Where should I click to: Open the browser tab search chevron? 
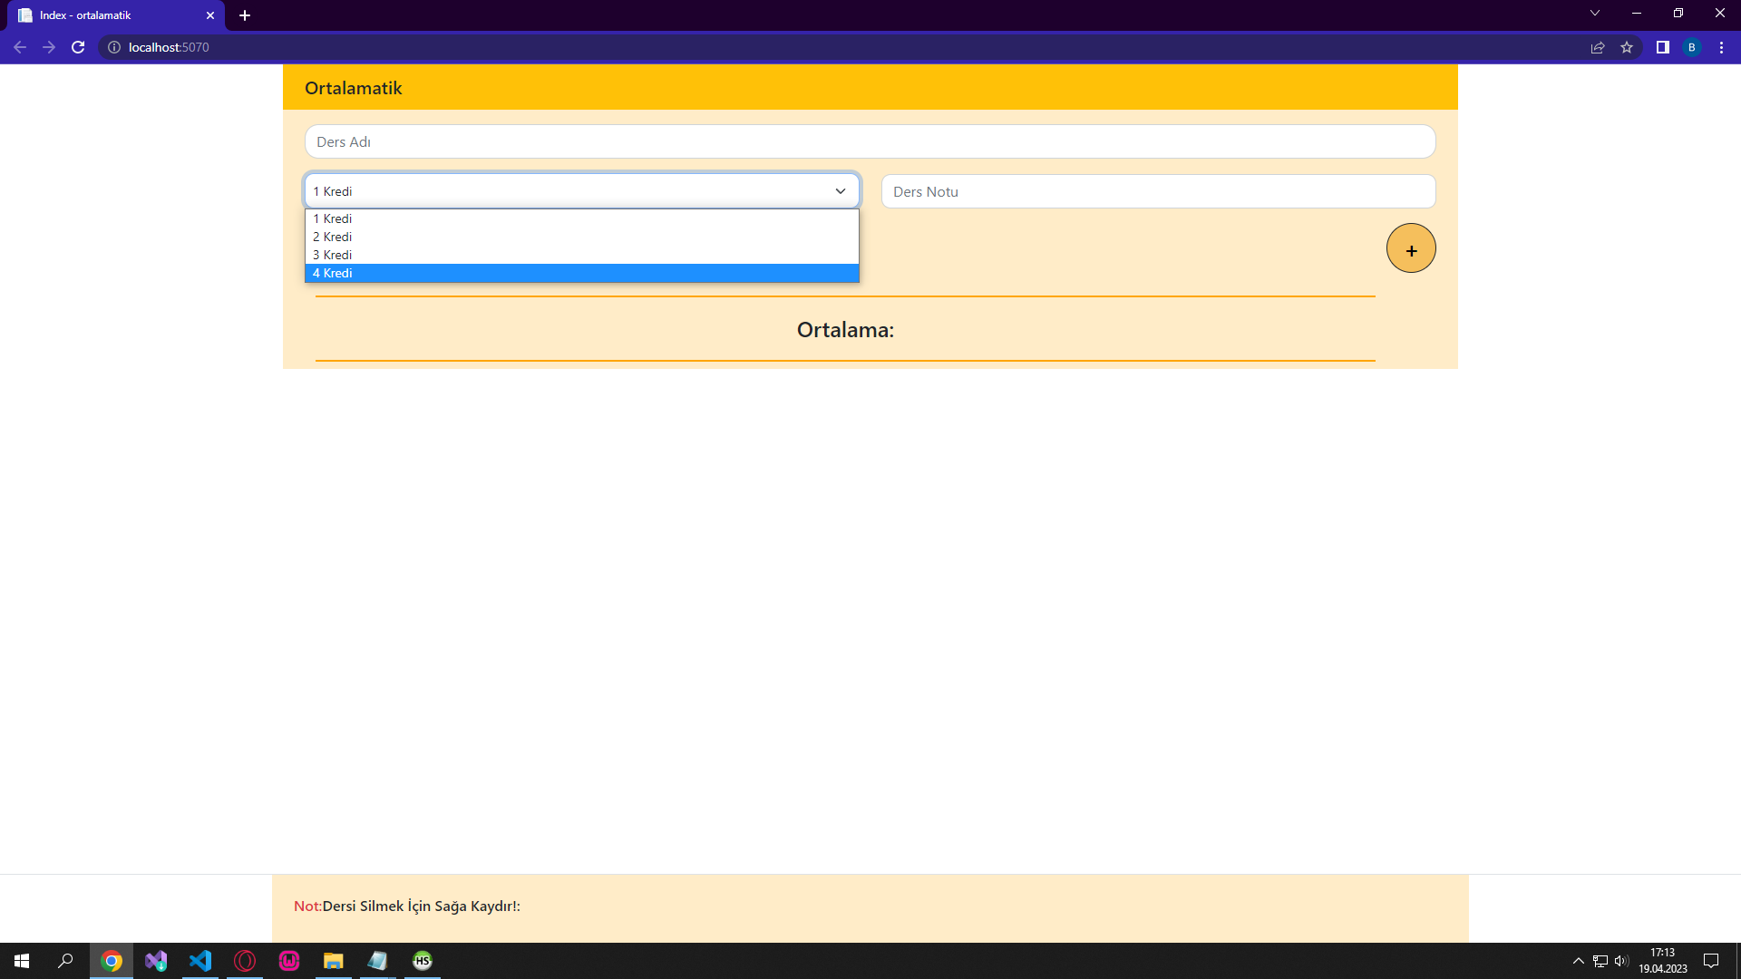pos(1594,13)
